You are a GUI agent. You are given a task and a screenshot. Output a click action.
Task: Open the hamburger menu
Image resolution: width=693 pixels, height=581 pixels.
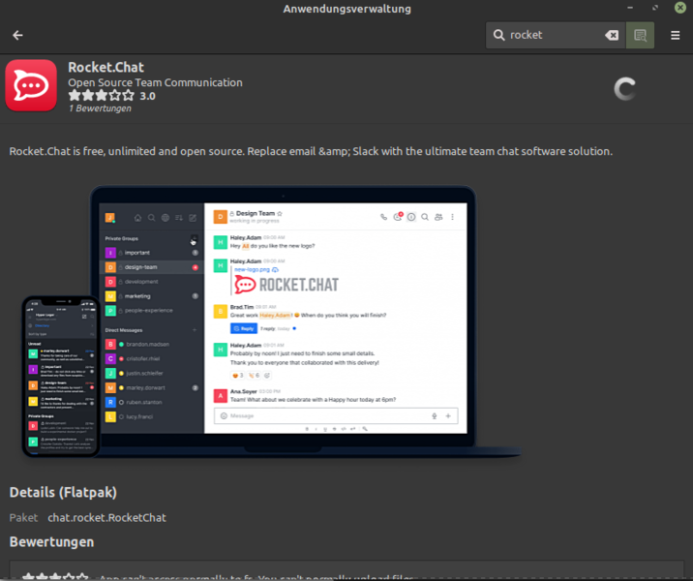675,35
